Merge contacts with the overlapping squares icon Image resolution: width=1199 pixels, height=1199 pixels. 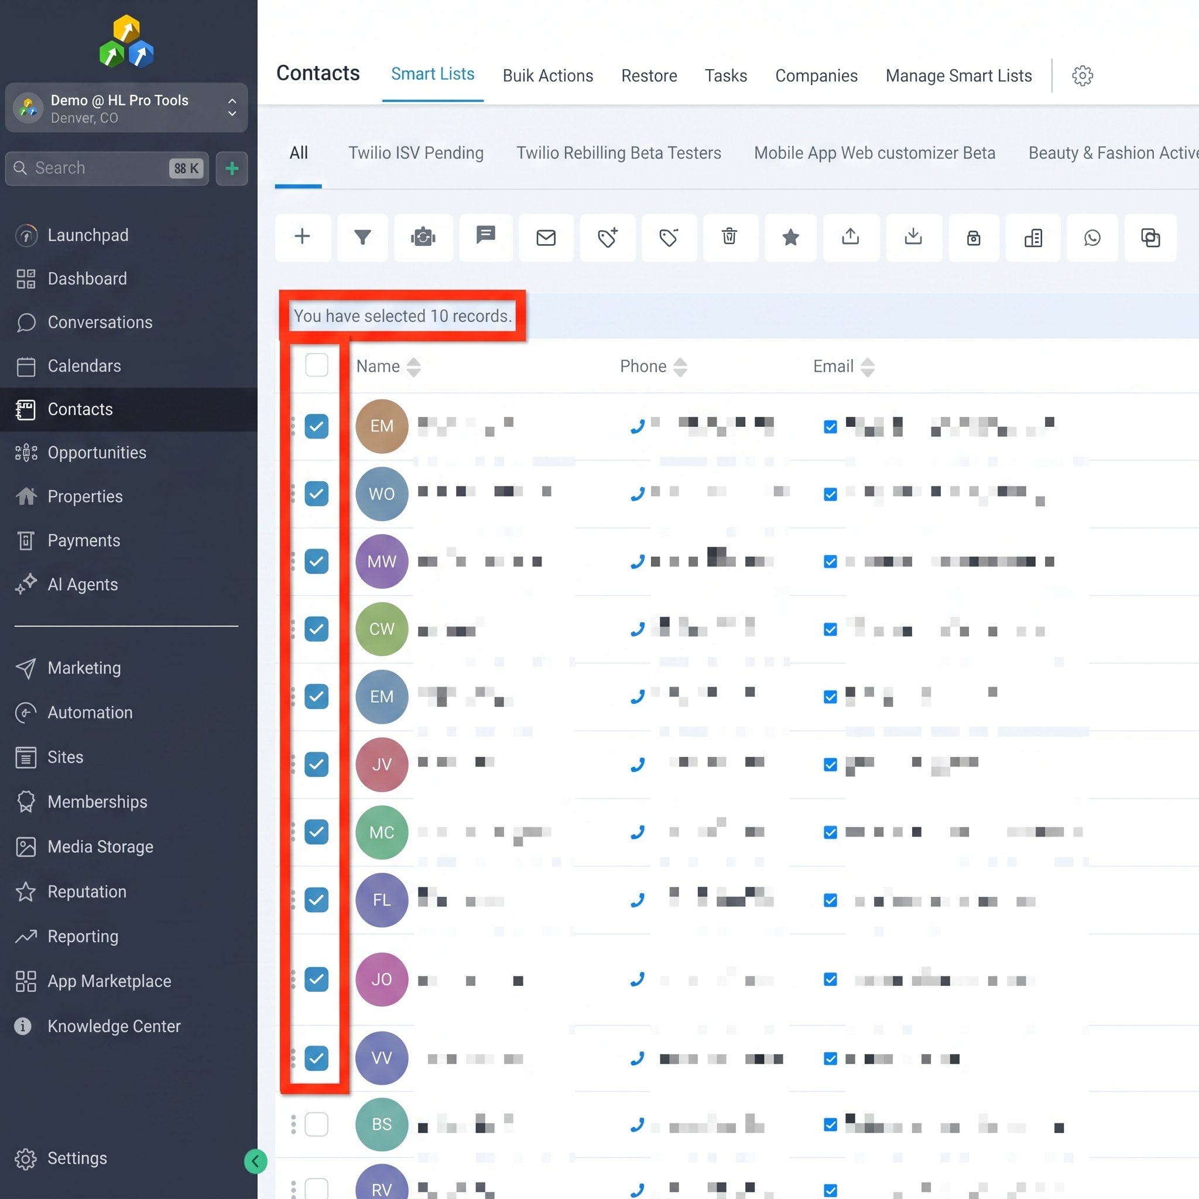(x=1150, y=237)
